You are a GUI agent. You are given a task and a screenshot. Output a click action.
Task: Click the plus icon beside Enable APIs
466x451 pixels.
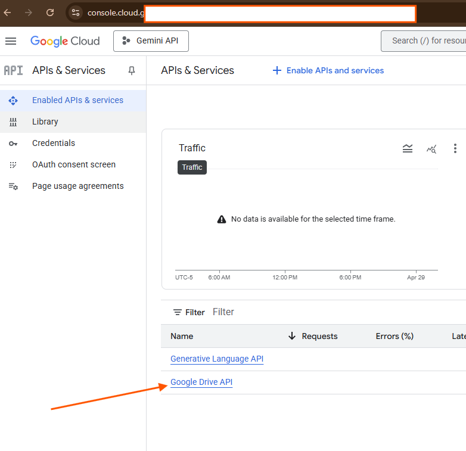[277, 70]
